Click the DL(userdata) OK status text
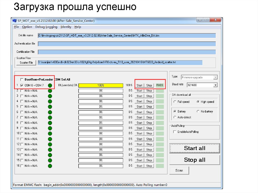Screen dimensions: 258x193 pos(68,85)
